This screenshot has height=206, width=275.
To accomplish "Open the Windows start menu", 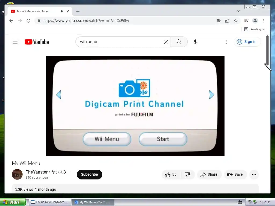I will [12, 202].
